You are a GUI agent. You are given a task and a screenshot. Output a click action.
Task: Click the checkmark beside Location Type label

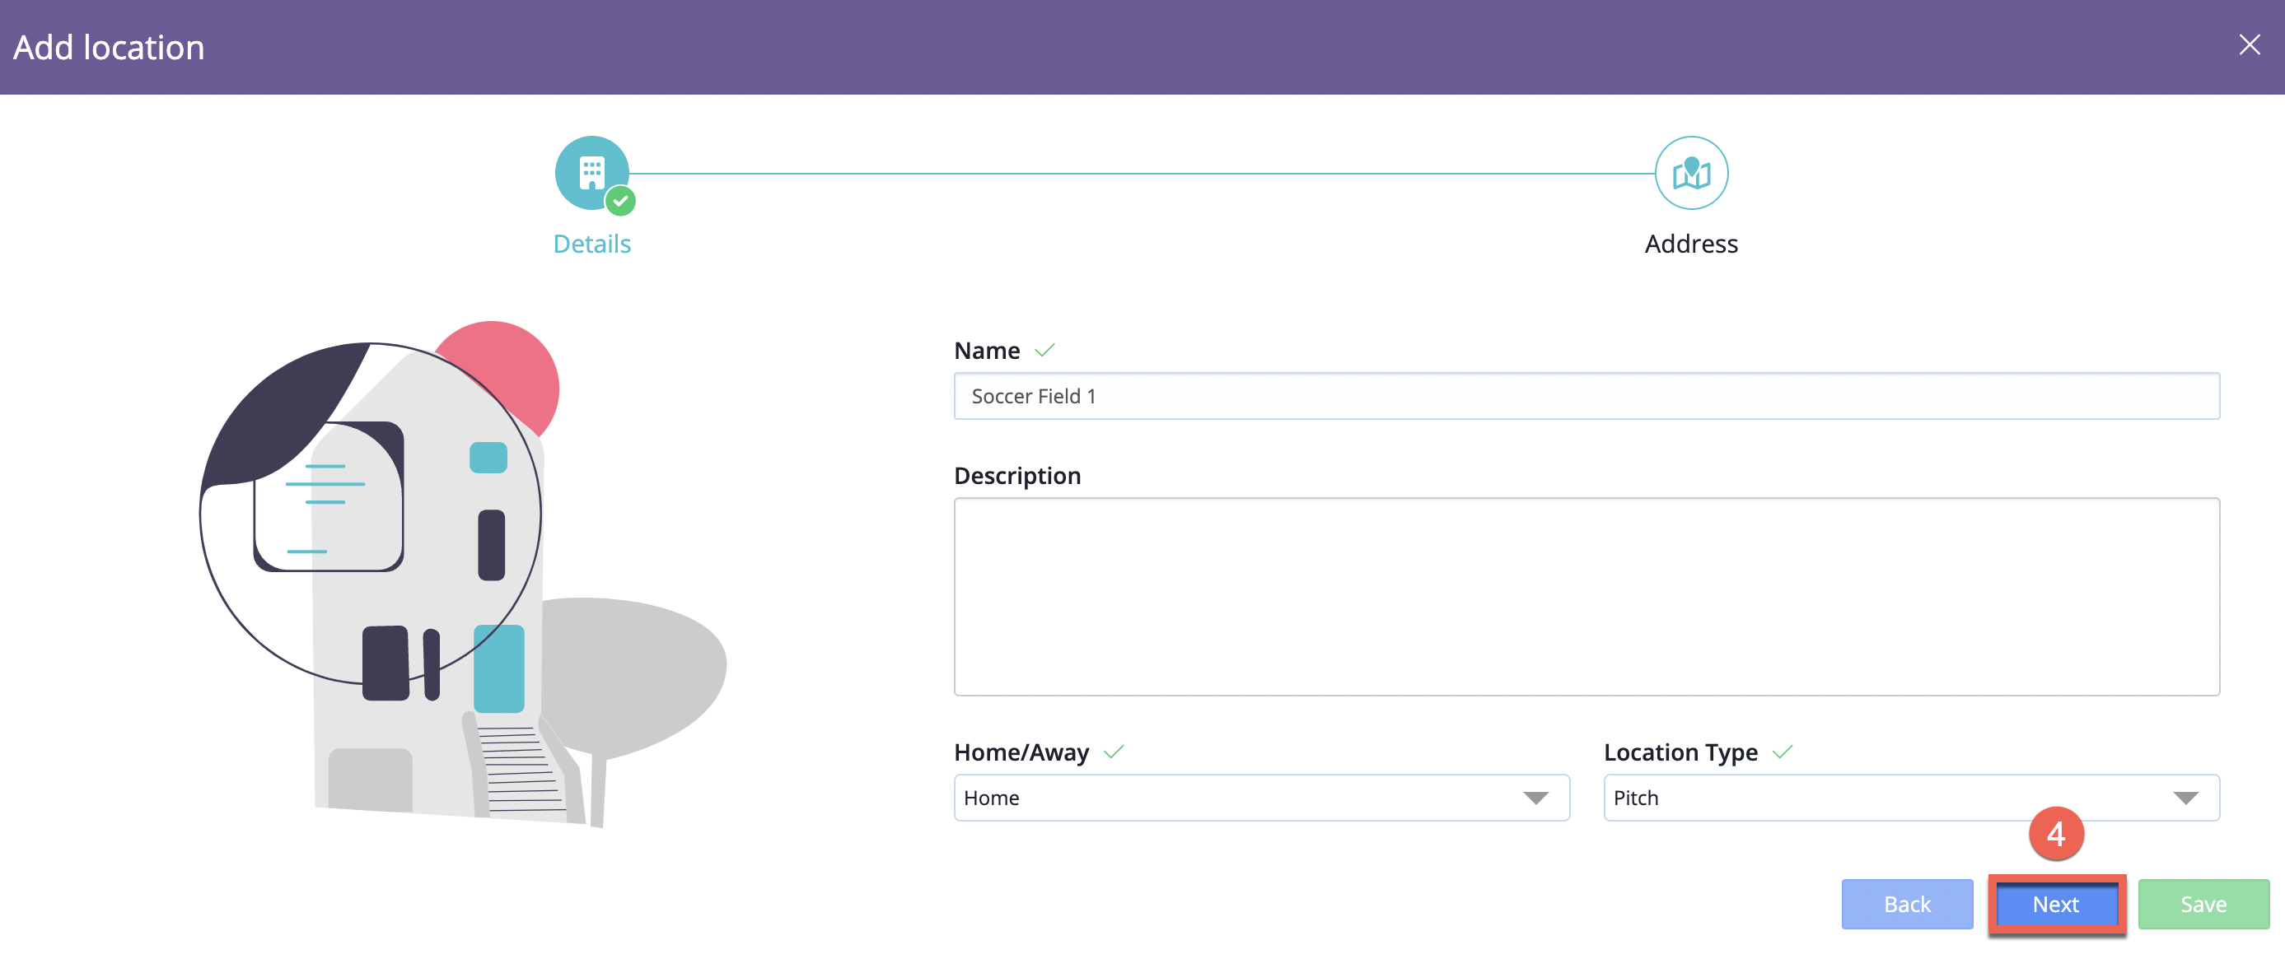click(x=1781, y=752)
